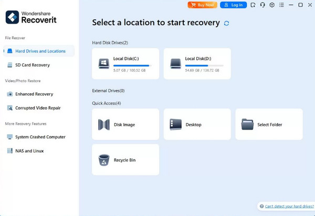Click the Select Folder icon
315x216 pixels.
click(x=247, y=124)
